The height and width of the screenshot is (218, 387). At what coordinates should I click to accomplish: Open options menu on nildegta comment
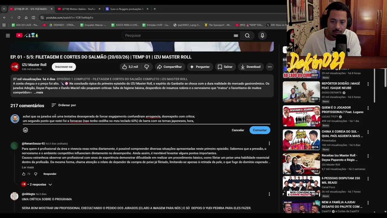[x=269, y=194]
